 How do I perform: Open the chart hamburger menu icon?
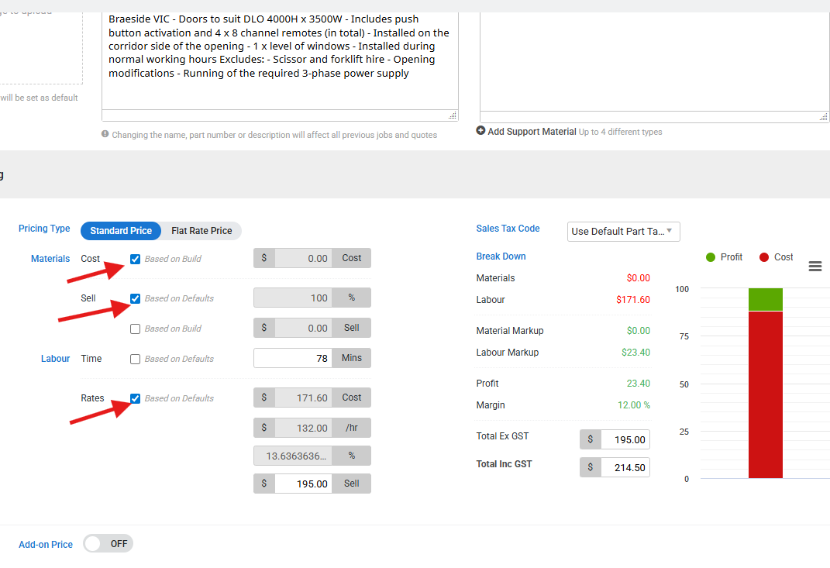coord(815,267)
